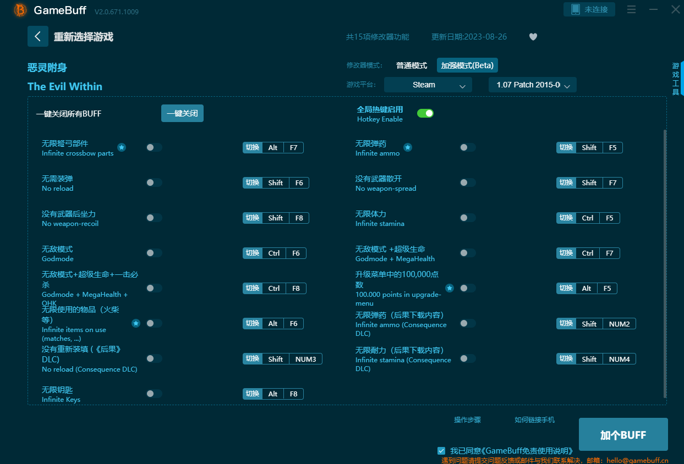Click 切换 hotkey button for Infinite crossbow parts
This screenshot has height=464, width=684.
coord(253,147)
